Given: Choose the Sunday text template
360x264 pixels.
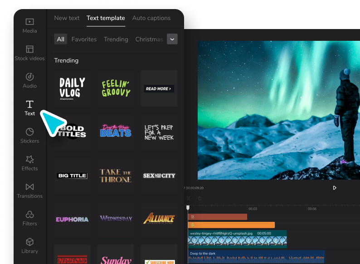Looking at the screenshot, I should pos(116,254).
